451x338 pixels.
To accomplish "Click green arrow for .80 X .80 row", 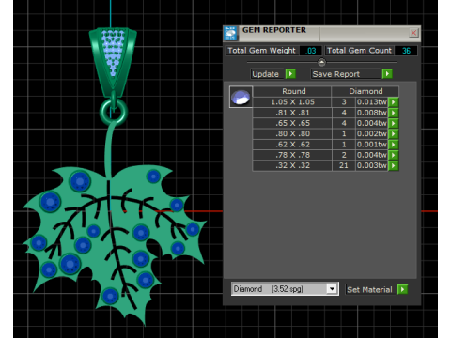I will tap(394, 134).
